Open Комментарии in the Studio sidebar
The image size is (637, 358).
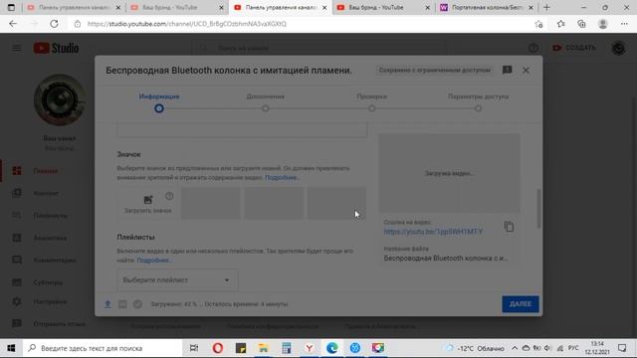click(x=46, y=260)
